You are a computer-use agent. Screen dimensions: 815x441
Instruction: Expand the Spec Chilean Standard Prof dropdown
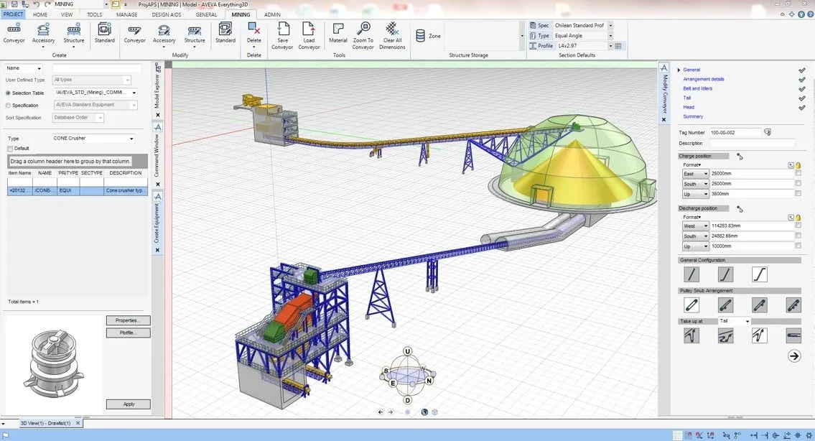pyautogui.click(x=610, y=25)
